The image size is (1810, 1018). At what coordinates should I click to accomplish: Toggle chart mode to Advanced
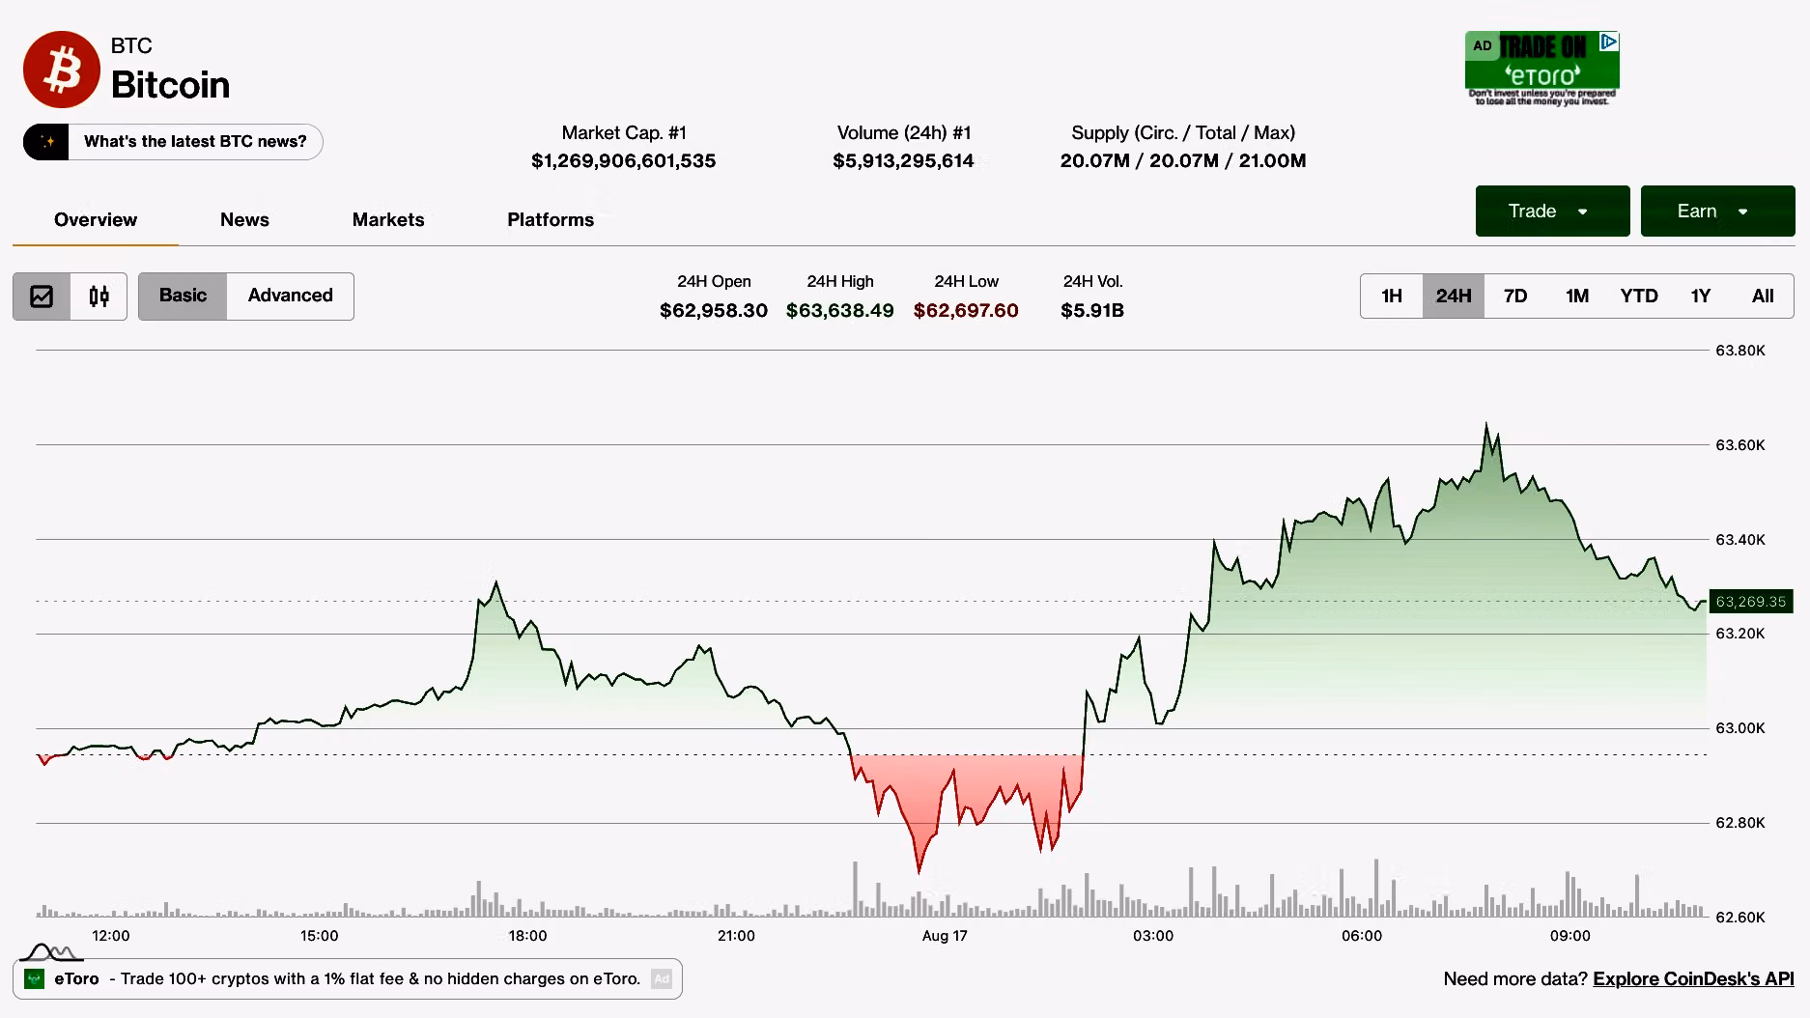tap(290, 296)
